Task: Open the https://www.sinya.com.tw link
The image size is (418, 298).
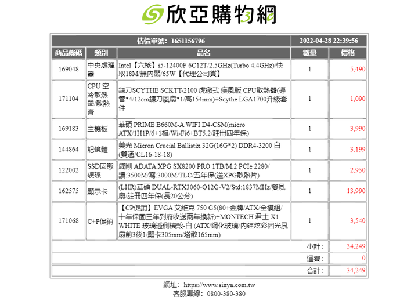Action: pos(219,285)
